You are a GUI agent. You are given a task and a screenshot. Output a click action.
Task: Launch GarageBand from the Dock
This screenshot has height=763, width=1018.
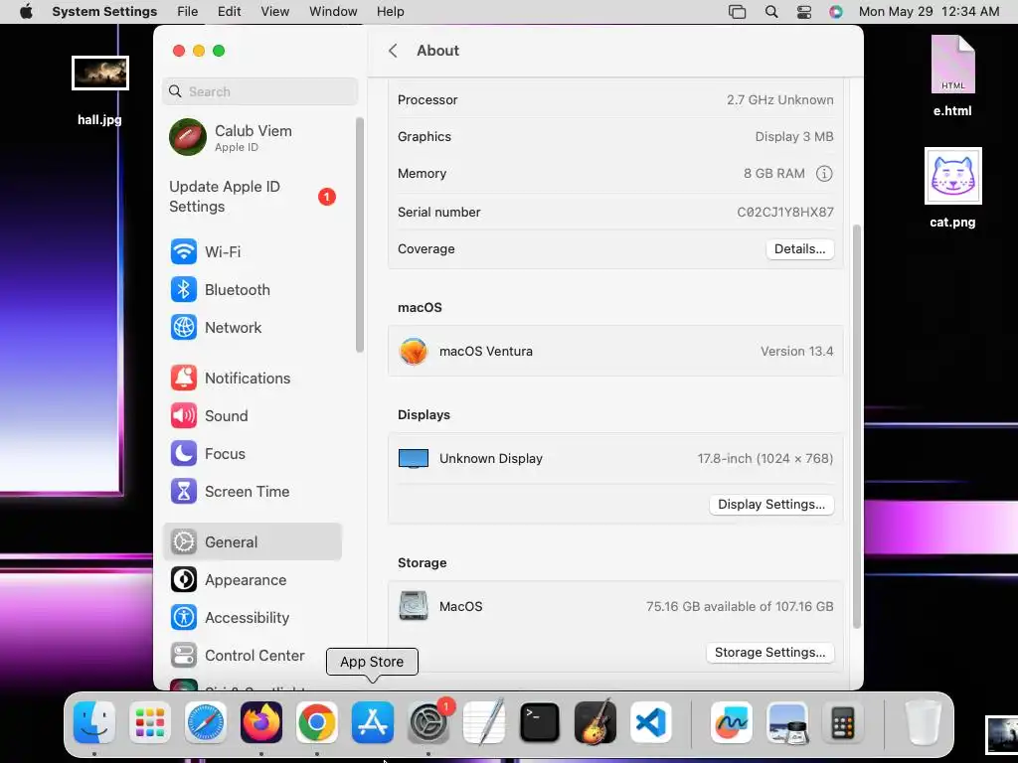tap(595, 722)
